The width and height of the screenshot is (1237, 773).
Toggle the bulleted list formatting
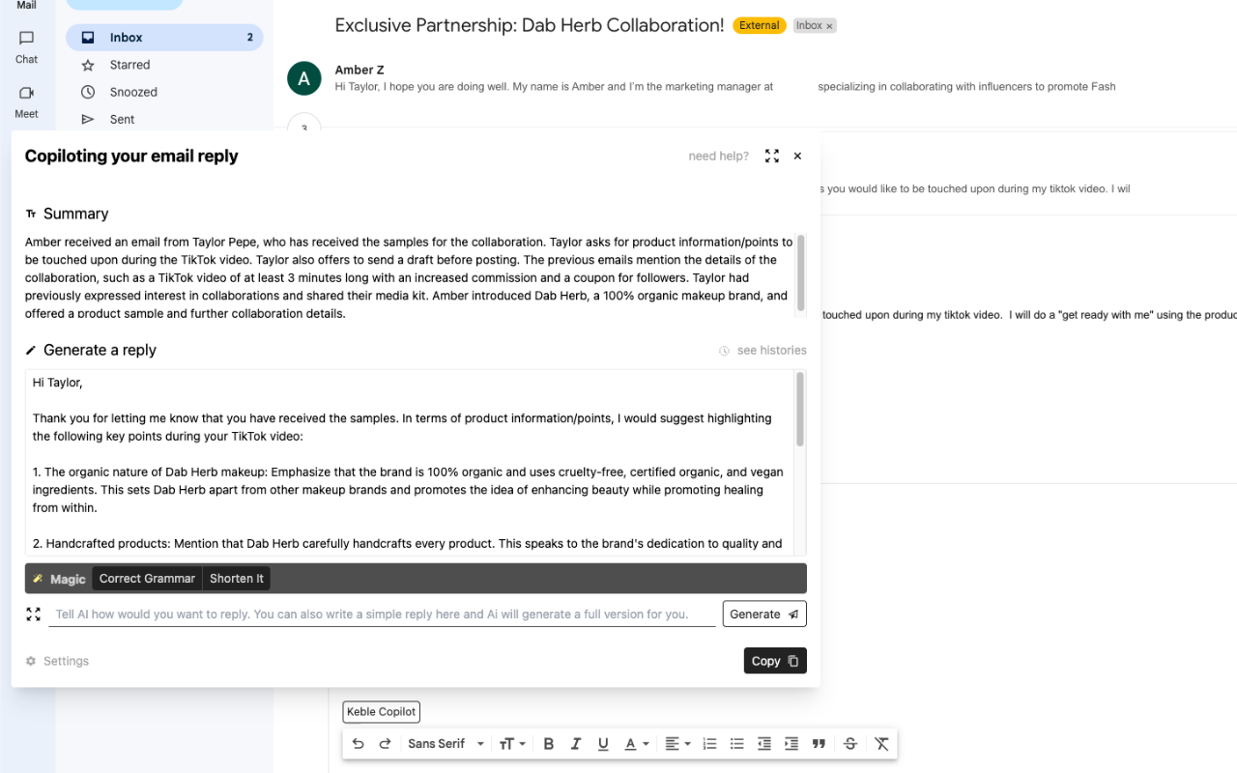point(736,743)
